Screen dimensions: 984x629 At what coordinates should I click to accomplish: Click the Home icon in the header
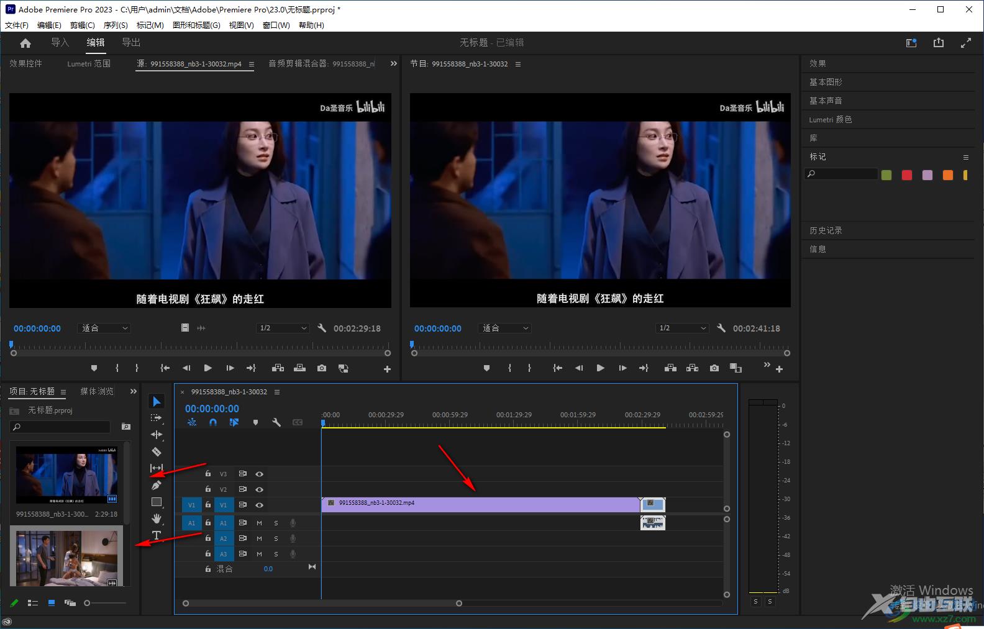[x=25, y=43]
